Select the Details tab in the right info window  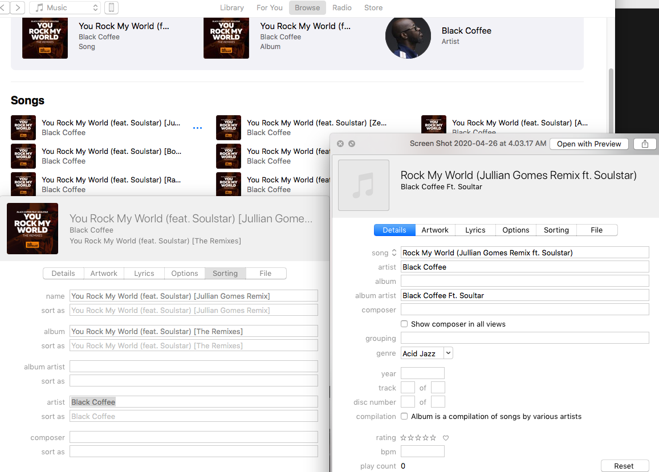coord(394,230)
